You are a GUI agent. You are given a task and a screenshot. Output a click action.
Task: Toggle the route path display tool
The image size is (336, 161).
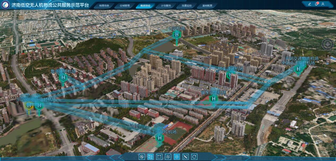pos(150,157)
